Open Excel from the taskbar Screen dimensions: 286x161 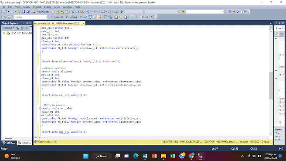pos(173,156)
